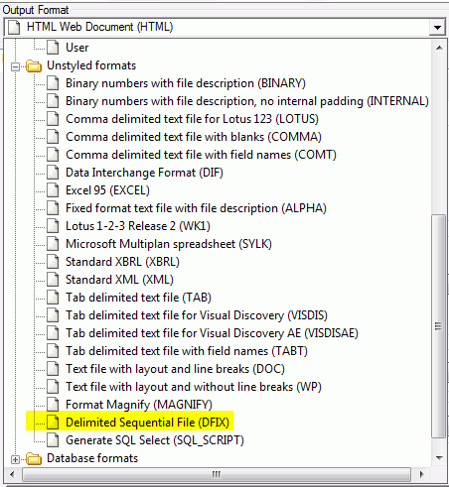
Task: Expand the Database formats tree node
Action: click(15, 459)
